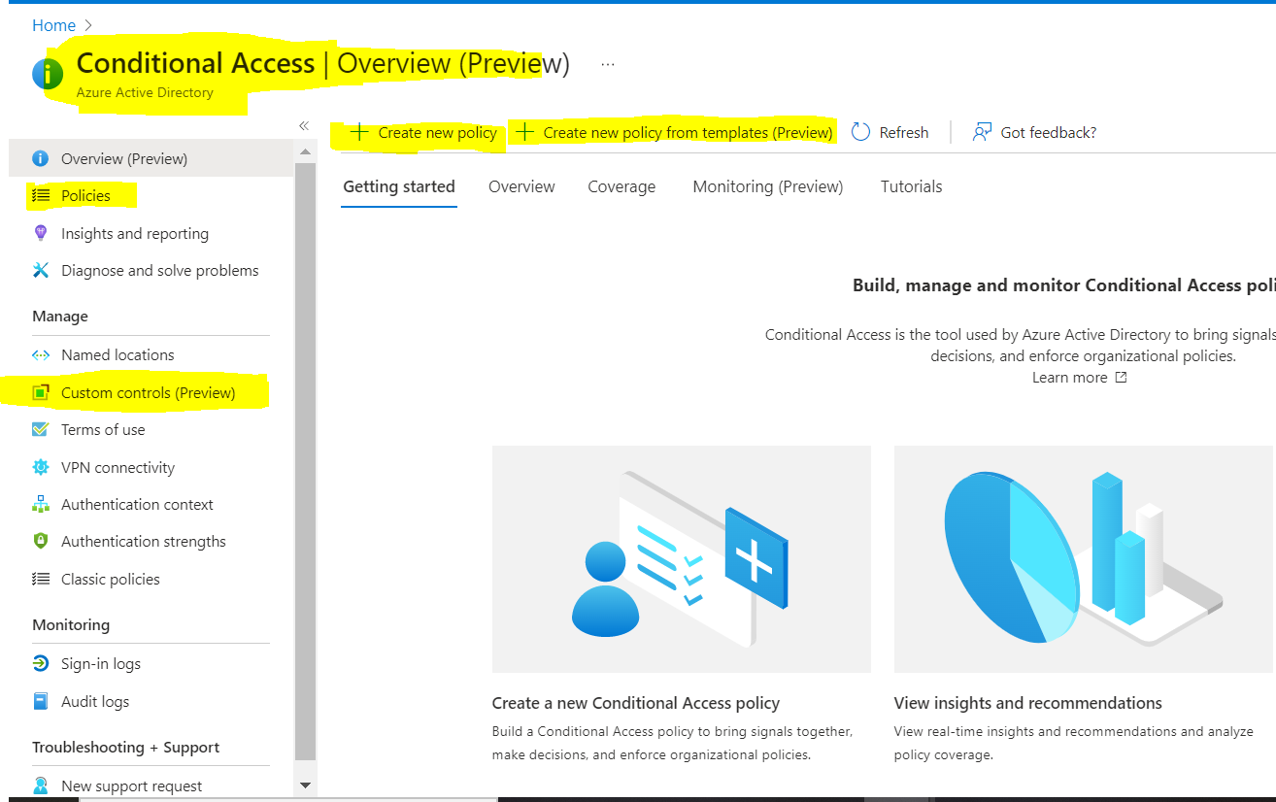Viewport: 1276px width, 802px height.
Task: Follow the Learn more link
Action: pyautogui.click(x=1069, y=378)
